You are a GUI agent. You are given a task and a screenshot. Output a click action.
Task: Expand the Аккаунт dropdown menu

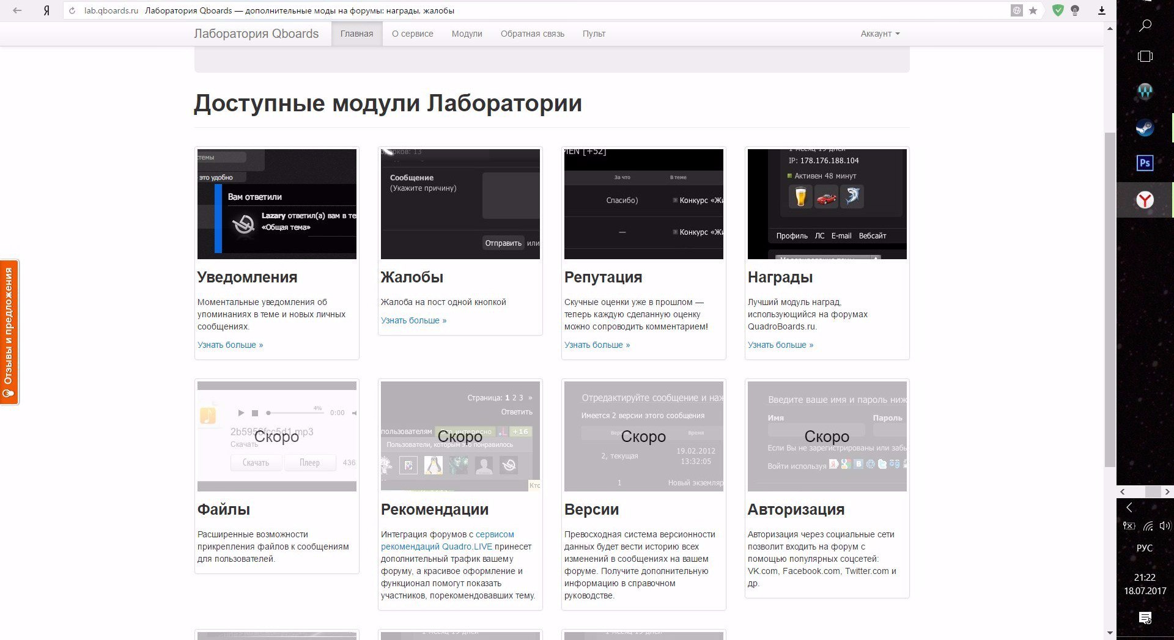879,34
